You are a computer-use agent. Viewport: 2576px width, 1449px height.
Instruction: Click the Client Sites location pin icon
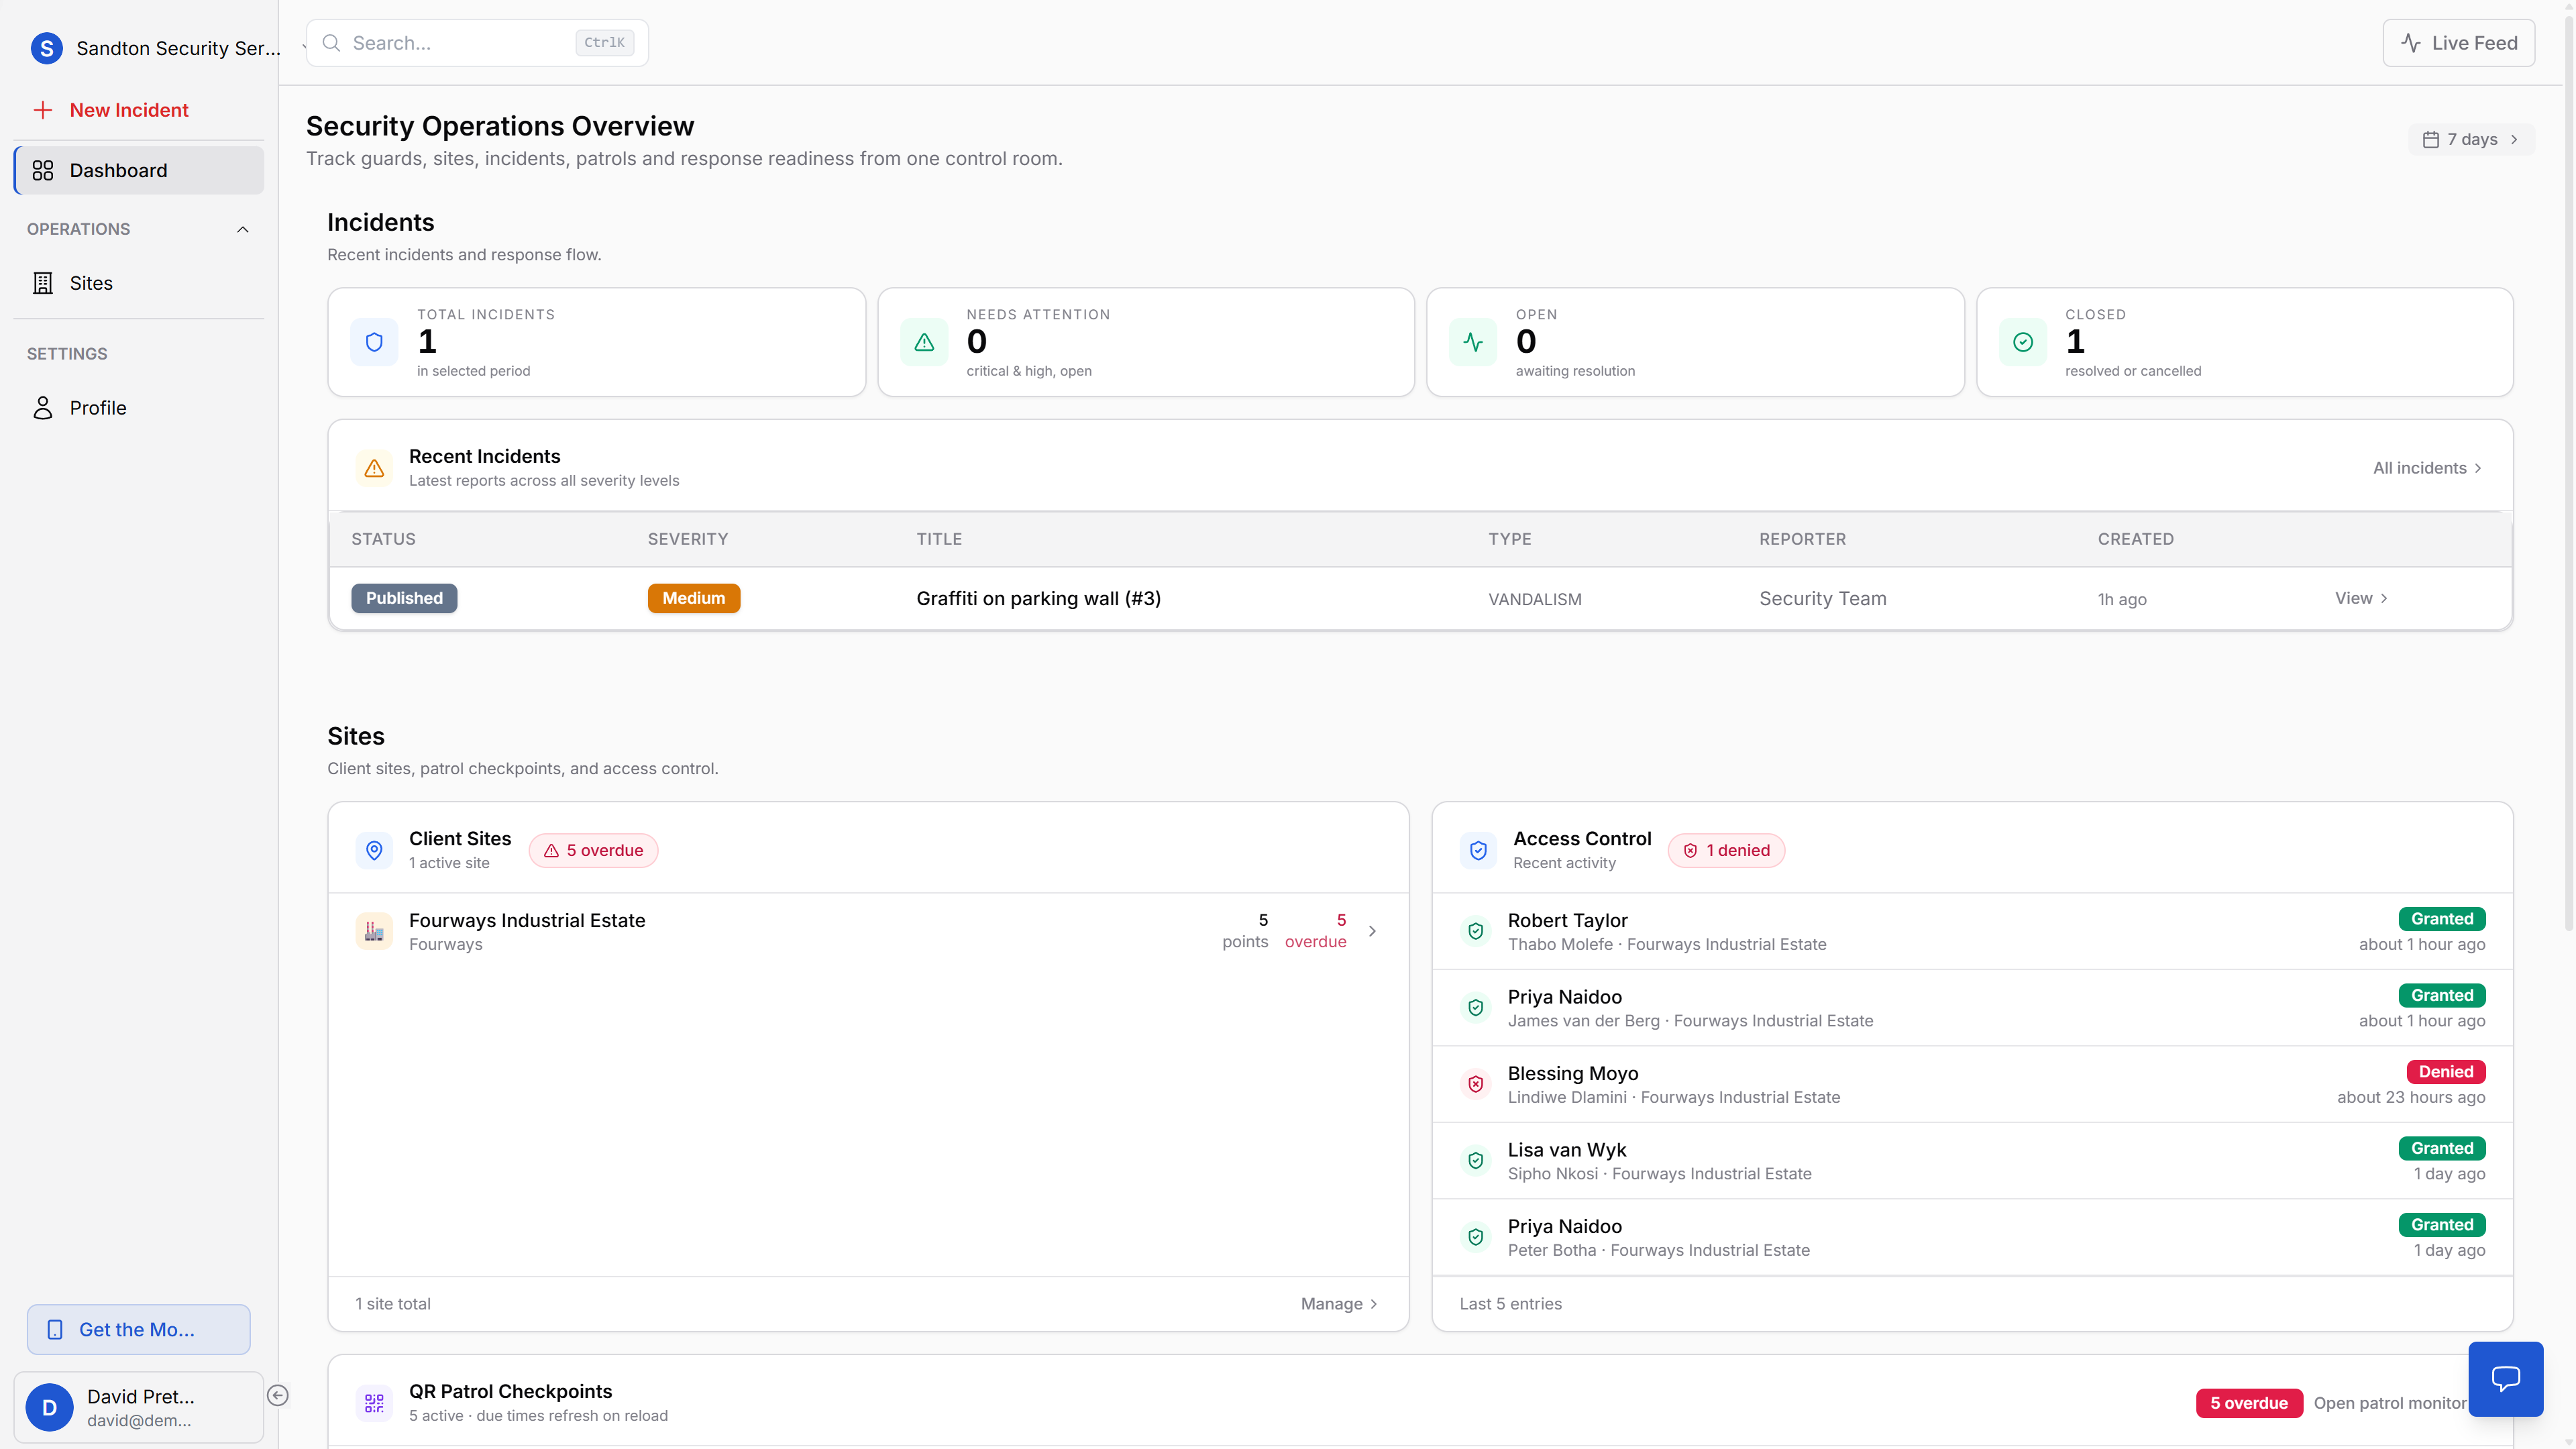[x=374, y=850]
